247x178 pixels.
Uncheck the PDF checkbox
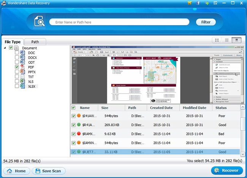point(17,67)
